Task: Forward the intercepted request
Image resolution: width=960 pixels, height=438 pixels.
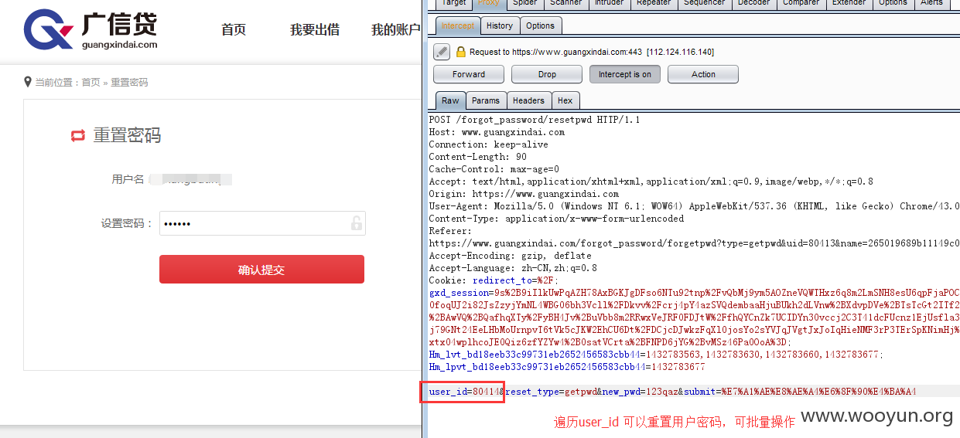Action: click(x=469, y=74)
